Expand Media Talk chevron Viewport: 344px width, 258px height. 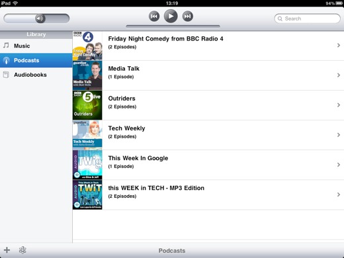click(x=339, y=75)
